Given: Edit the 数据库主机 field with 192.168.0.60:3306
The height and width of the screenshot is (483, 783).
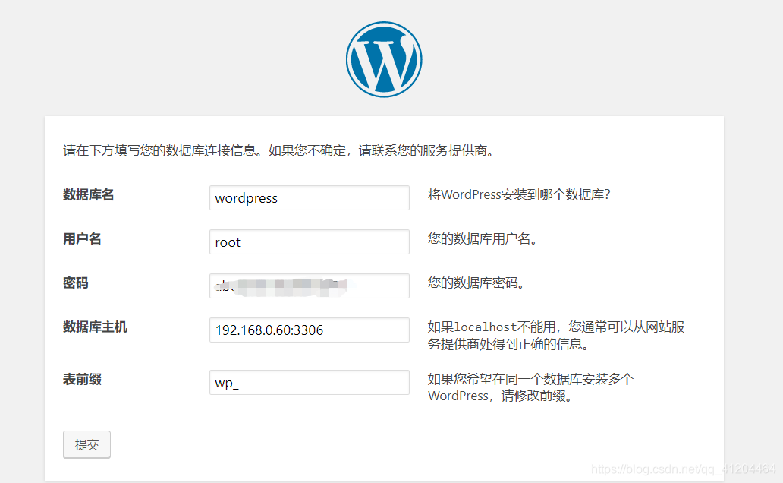Looking at the screenshot, I should (309, 330).
